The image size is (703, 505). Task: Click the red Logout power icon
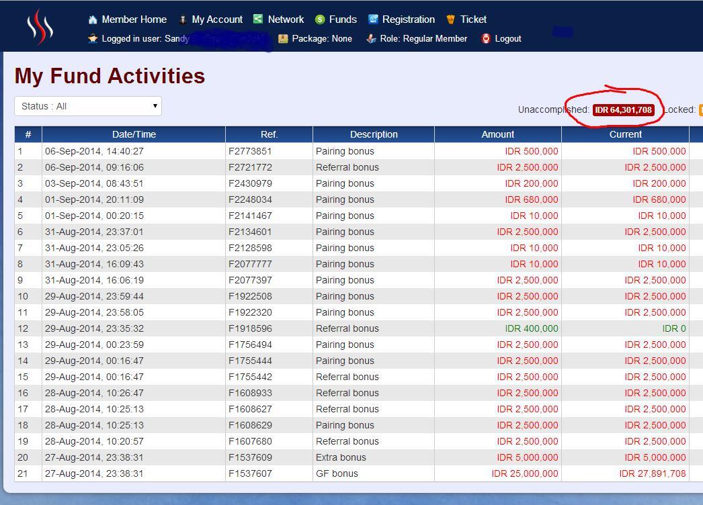click(485, 38)
